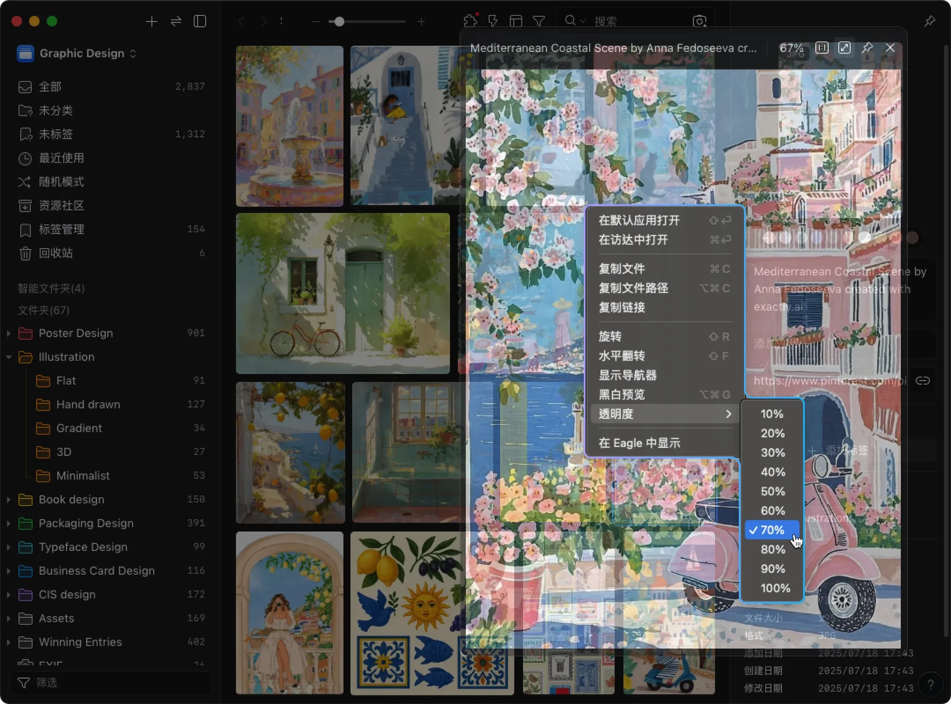The width and height of the screenshot is (951, 704).
Task: Click the plus zoom-in icon in toolbar
Action: coord(421,21)
